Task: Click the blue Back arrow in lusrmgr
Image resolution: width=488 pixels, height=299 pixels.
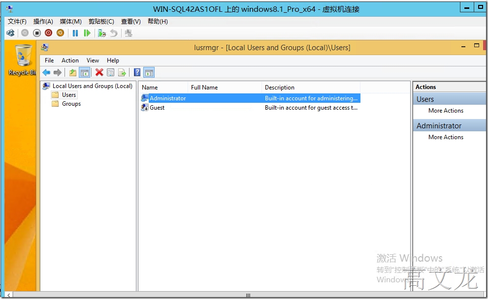Action: click(x=46, y=73)
